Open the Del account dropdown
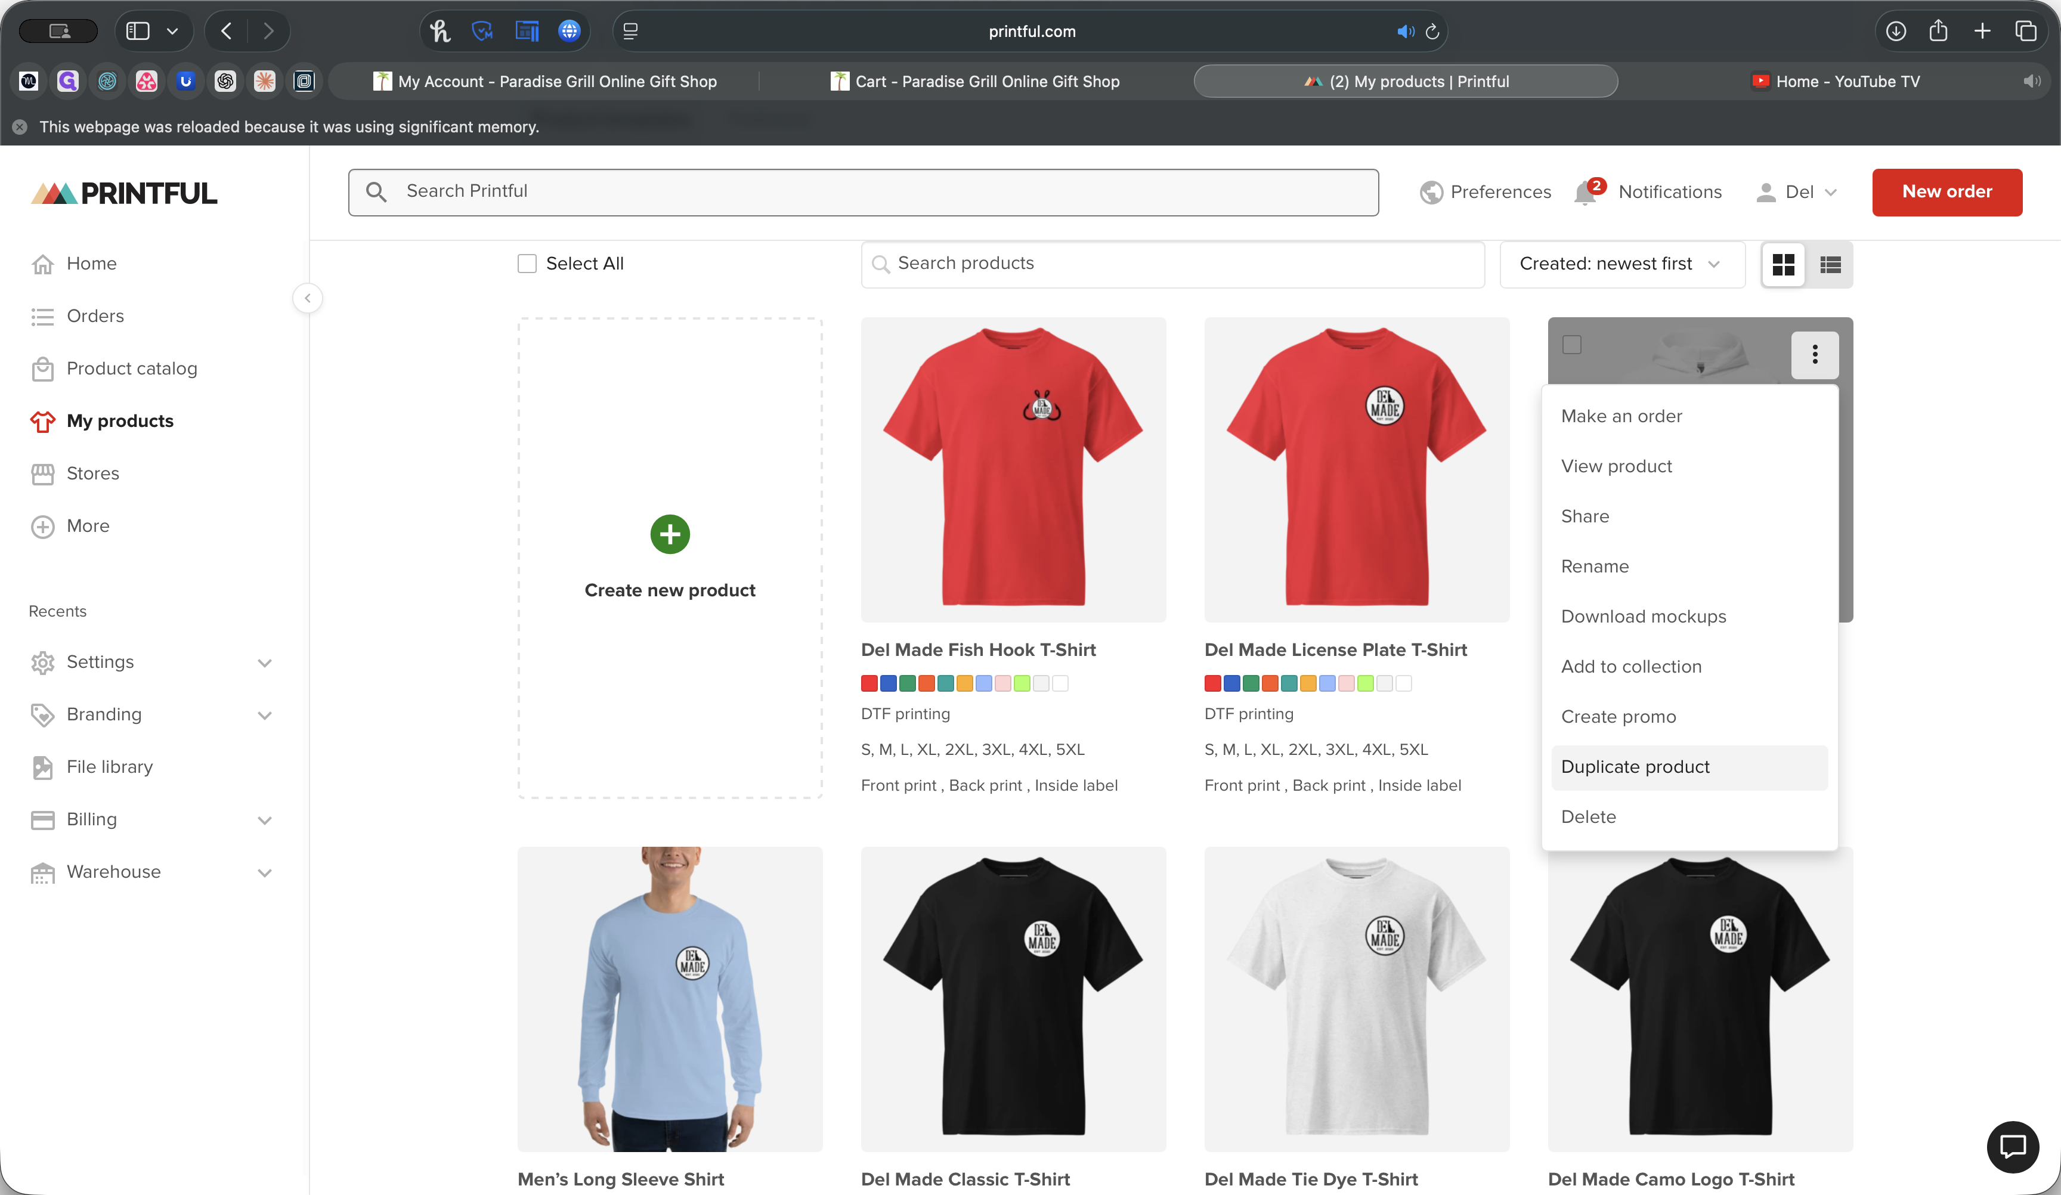2061x1195 pixels. point(1796,191)
